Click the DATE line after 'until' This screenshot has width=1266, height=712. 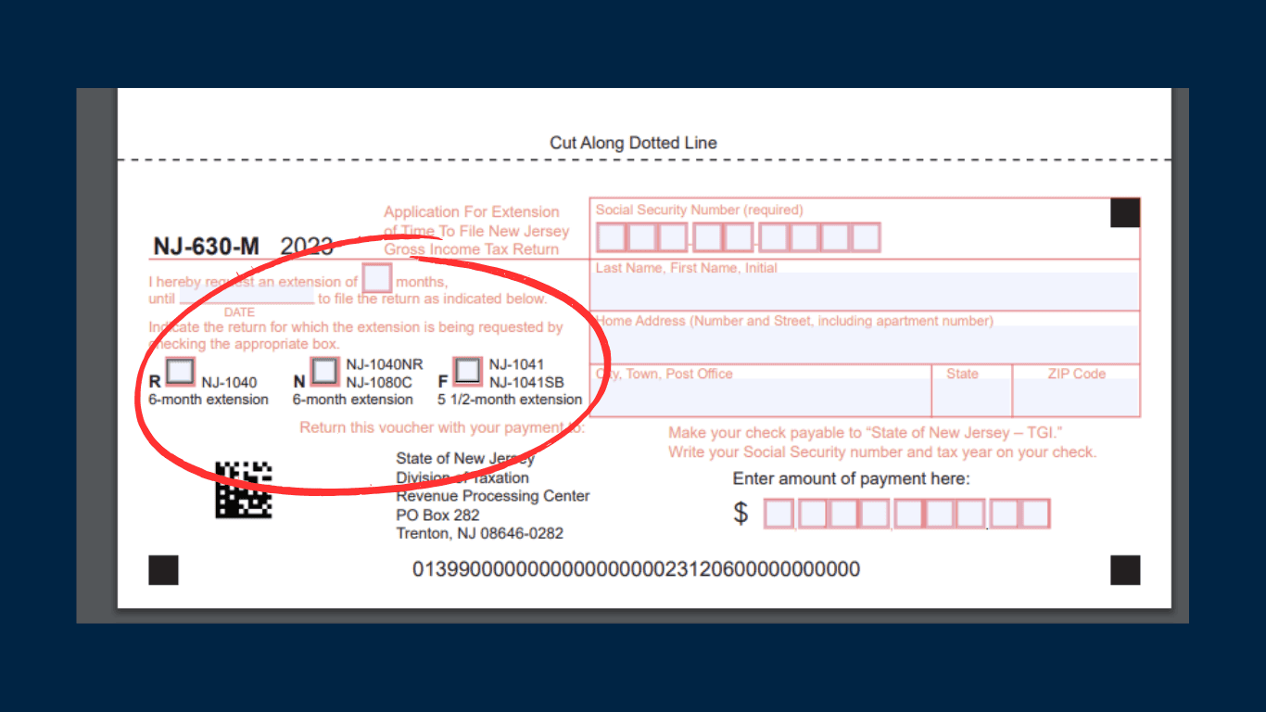click(x=247, y=298)
